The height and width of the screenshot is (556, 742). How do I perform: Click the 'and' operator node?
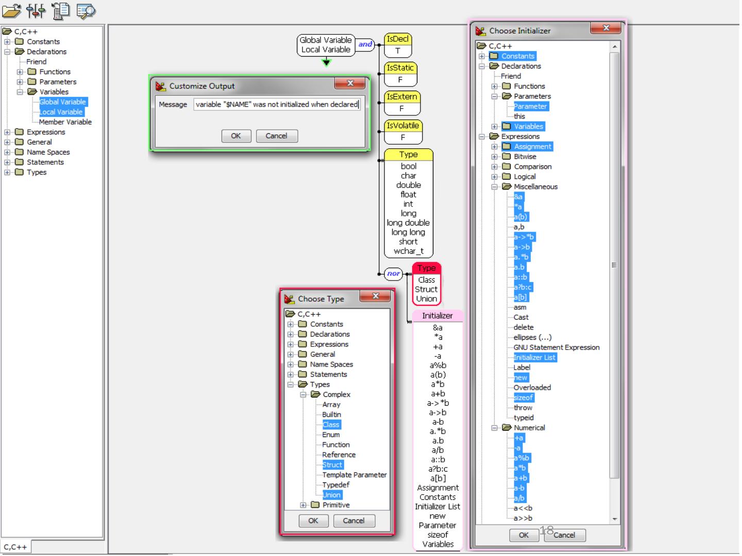point(365,45)
